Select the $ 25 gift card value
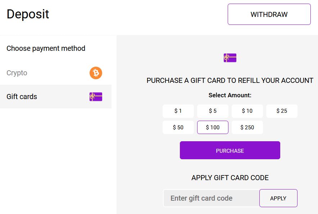This screenshot has height=214, width=318. point(282,111)
